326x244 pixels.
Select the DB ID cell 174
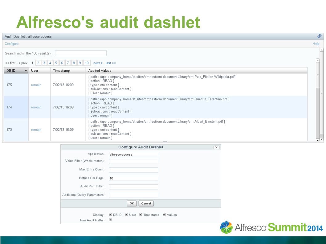(x=16, y=107)
